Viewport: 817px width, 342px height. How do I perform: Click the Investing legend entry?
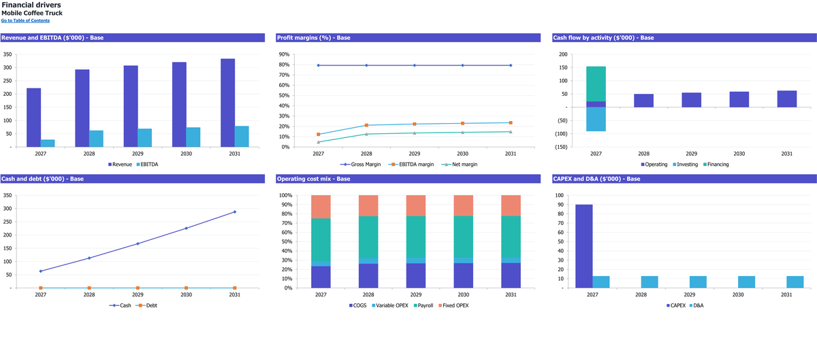(685, 165)
